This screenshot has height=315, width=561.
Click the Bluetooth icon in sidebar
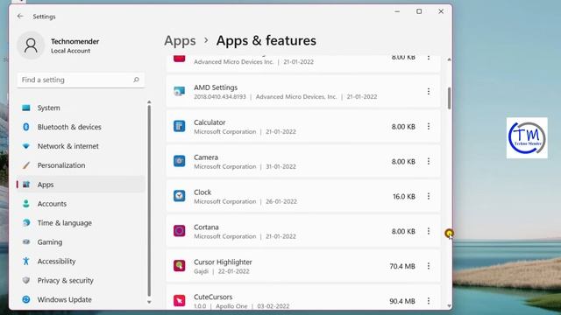point(26,127)
